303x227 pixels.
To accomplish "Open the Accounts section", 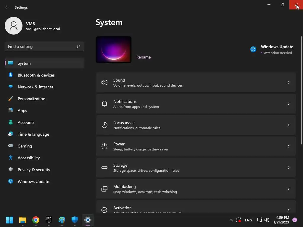I will pos(44,122).
